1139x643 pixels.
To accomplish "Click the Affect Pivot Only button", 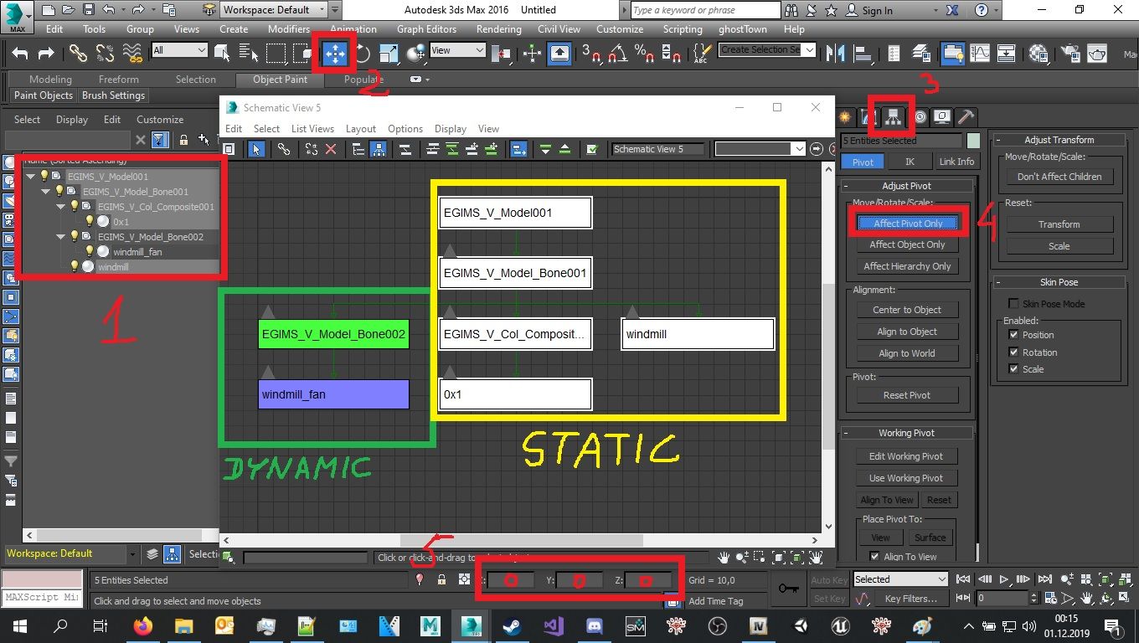I will coord(908,224).
